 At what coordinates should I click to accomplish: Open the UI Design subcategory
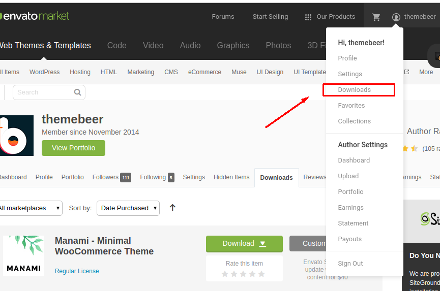270,72
